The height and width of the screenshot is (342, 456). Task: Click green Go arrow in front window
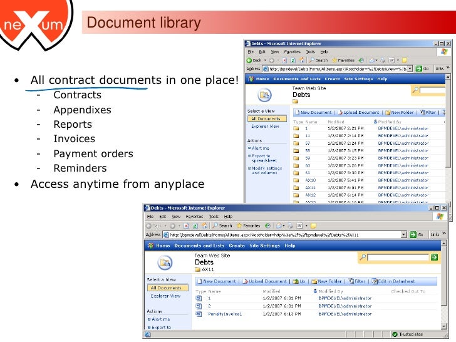tap(413, 234)
